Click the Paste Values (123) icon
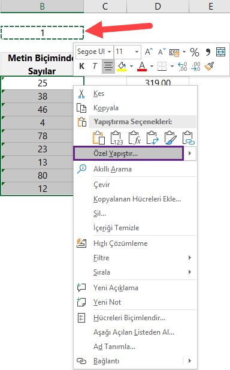Image resolution: width=230 pixels, height=370 pixels. pos(117,138)
